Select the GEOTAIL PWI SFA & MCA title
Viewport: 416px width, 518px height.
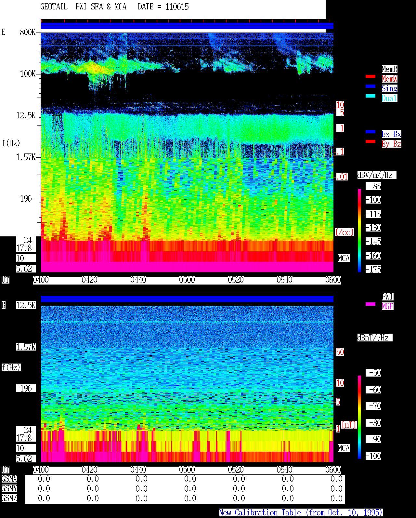[x=83, y=7]
